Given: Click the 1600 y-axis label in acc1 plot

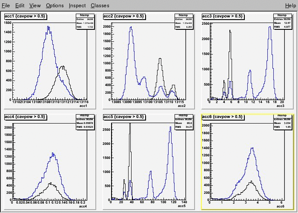Looking at the screenshot, I should 8,23.
